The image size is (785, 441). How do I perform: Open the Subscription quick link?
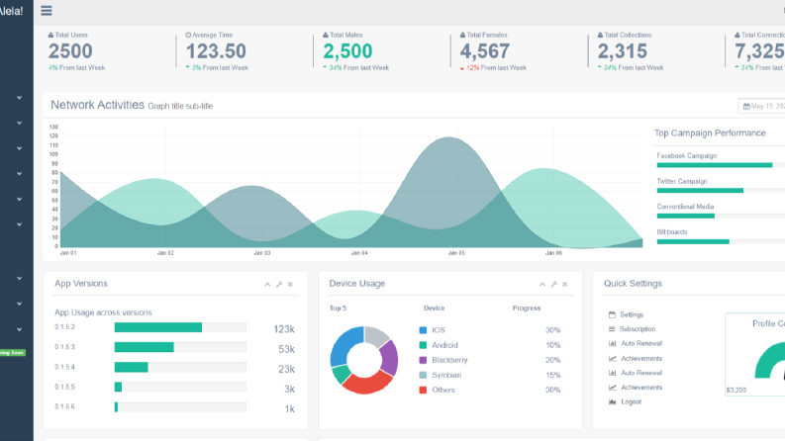[638, 329]
